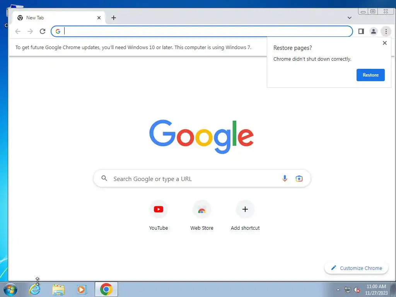
Task: Open the Web Store shortcut
Action: pyautogui.click(x=202, y=209)
